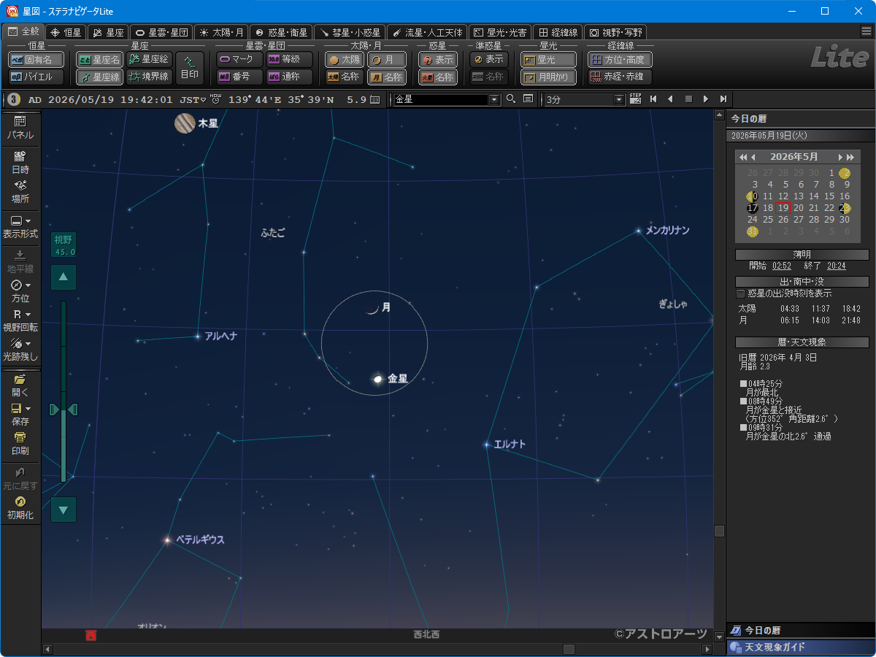Click the 日時 date-time icon
The height and width of the screenshot is (657, 876).
tap(20, 156)
